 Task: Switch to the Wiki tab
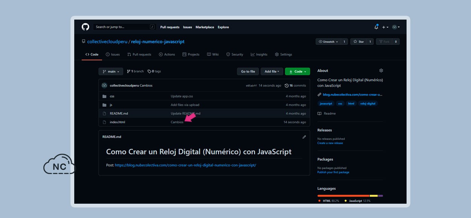tap(213, 54)
